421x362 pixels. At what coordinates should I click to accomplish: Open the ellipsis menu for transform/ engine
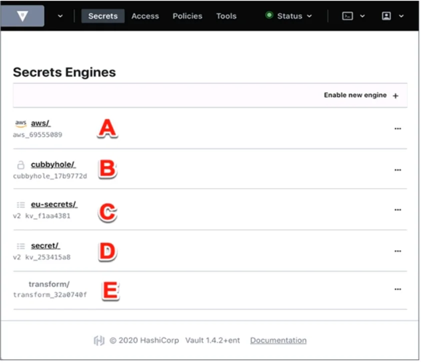point(397,289)
